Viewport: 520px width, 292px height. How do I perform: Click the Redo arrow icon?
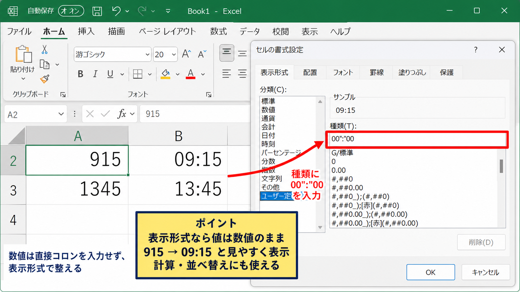142,11
